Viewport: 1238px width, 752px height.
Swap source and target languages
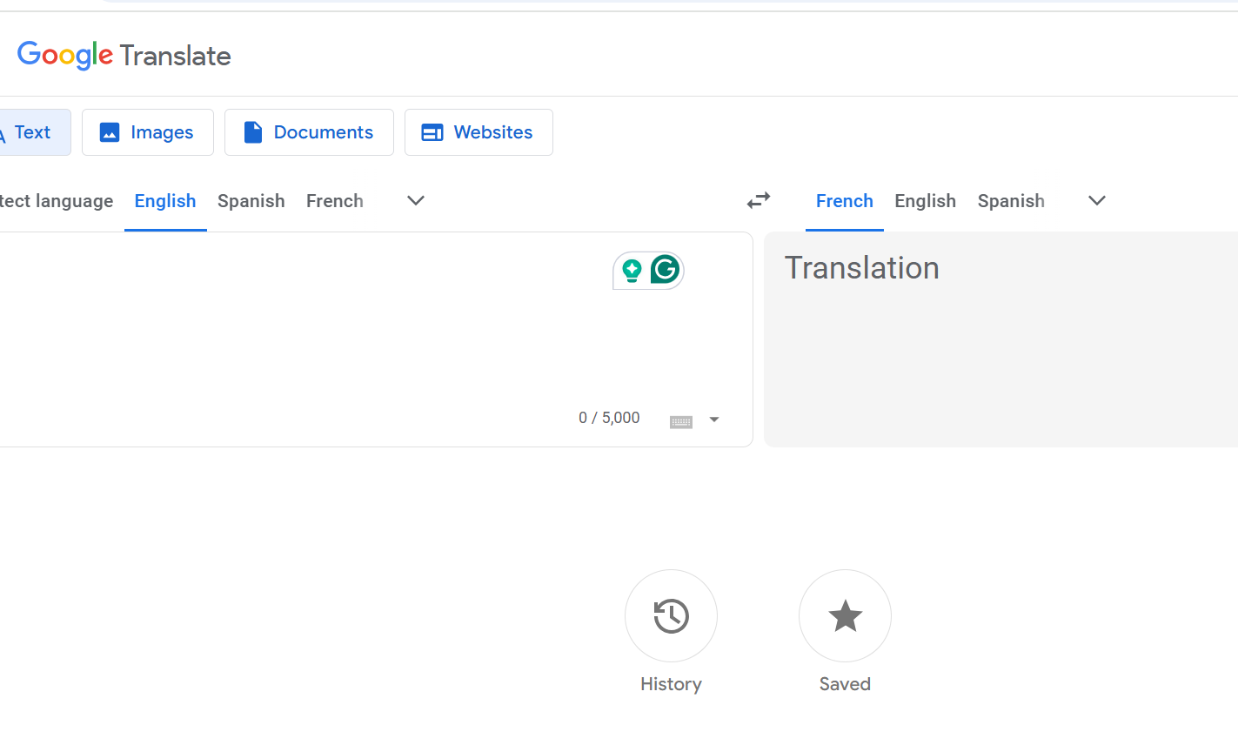click(759, 201)
